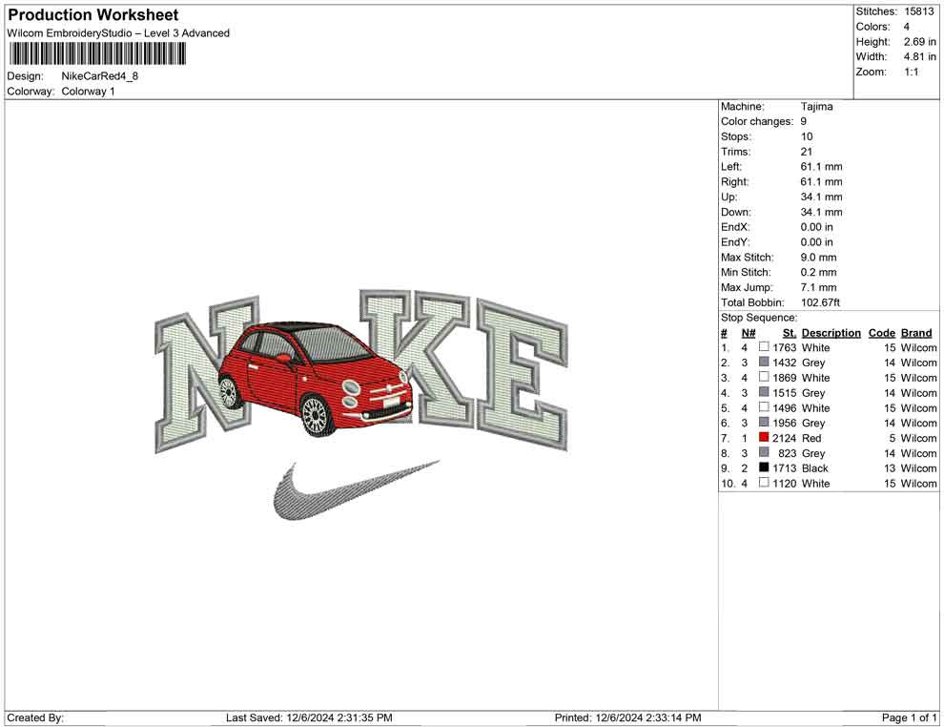Click the Stitches count 15813
Image resolution: width=944 pixels, height=727 pixels.
(x=918, y=11)
